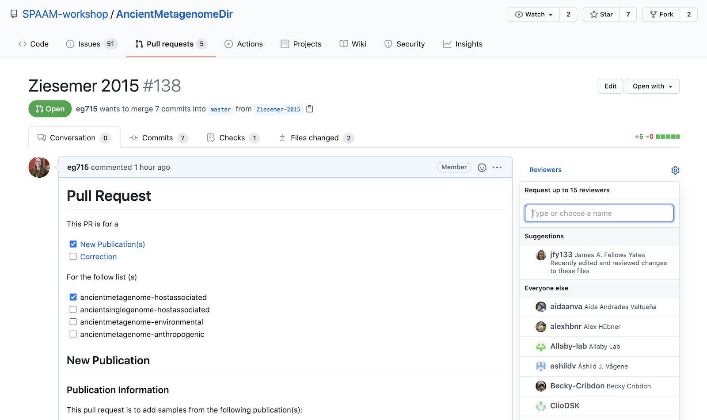Open the Reviewers settings gear
The height and width of the screenshot is (420, 707).
coord(675,170)
